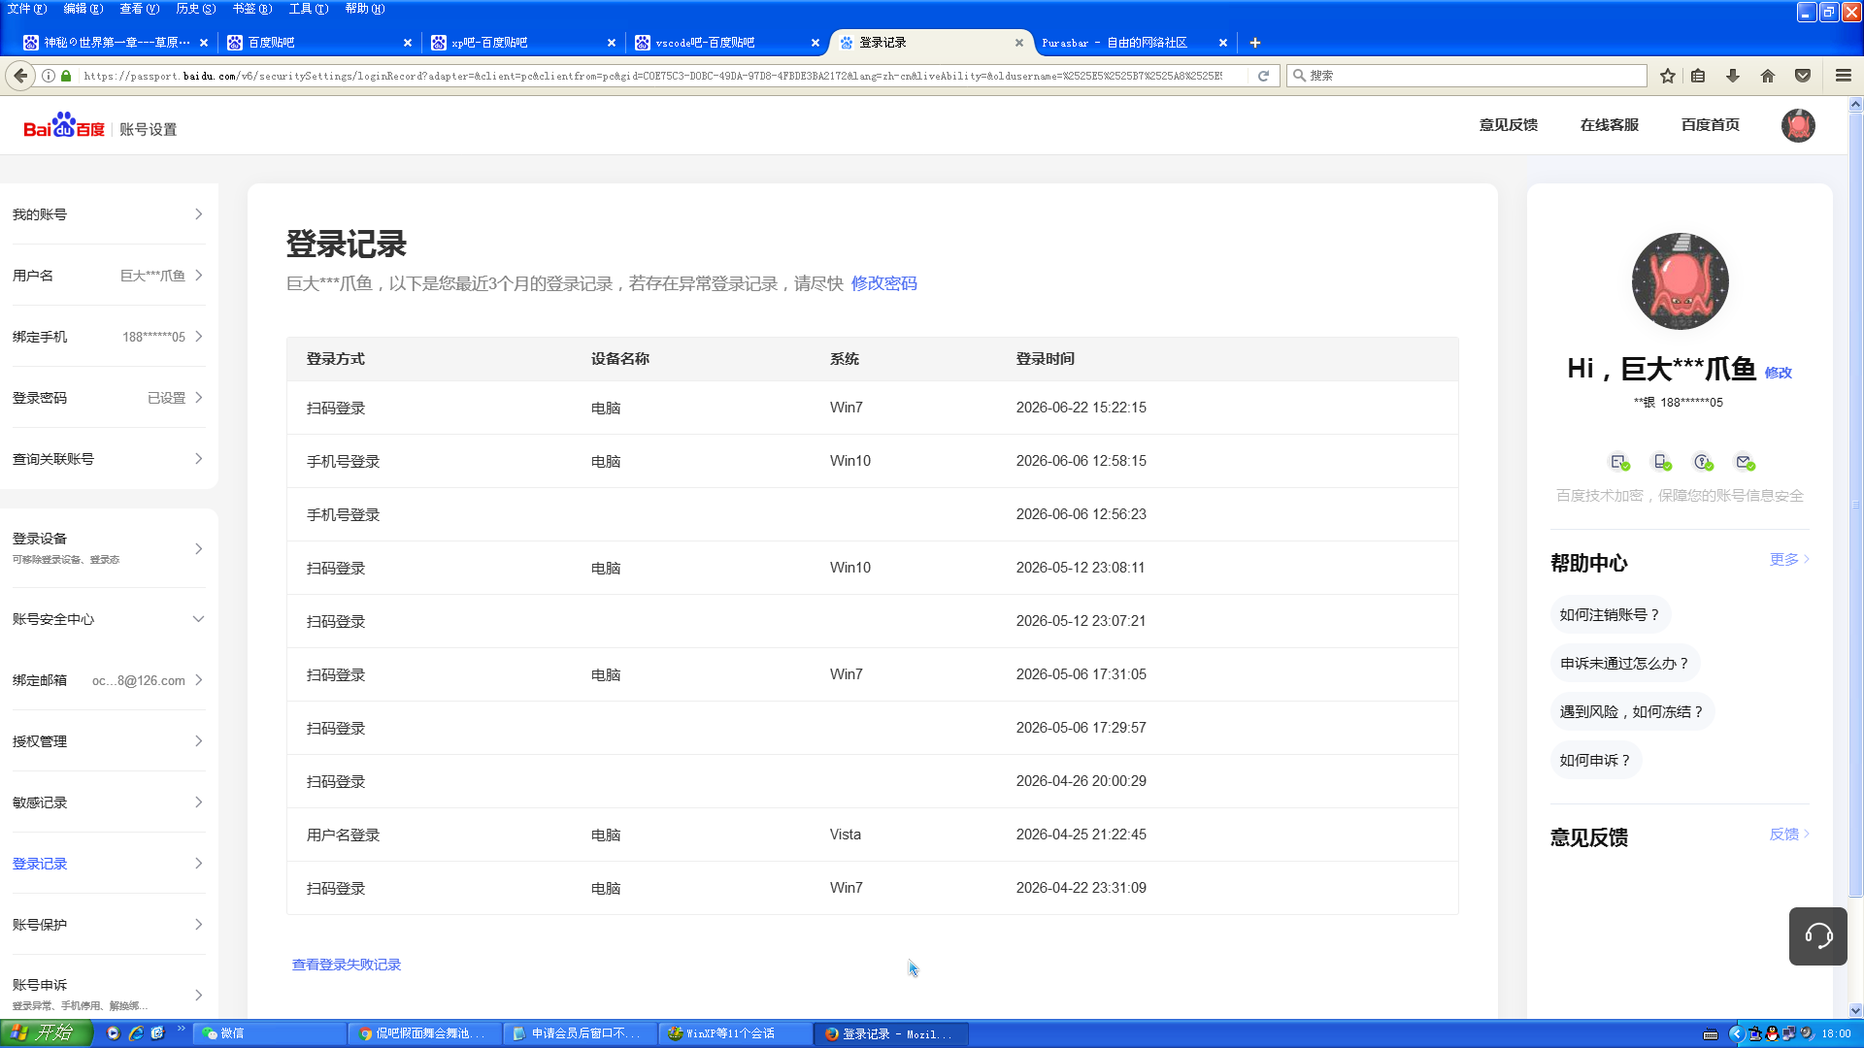This screenshot has width=1864, height=1048.
Task: Open 登录设备 sidebar entry
Action: pyautogui.click(x=109, y=548)
